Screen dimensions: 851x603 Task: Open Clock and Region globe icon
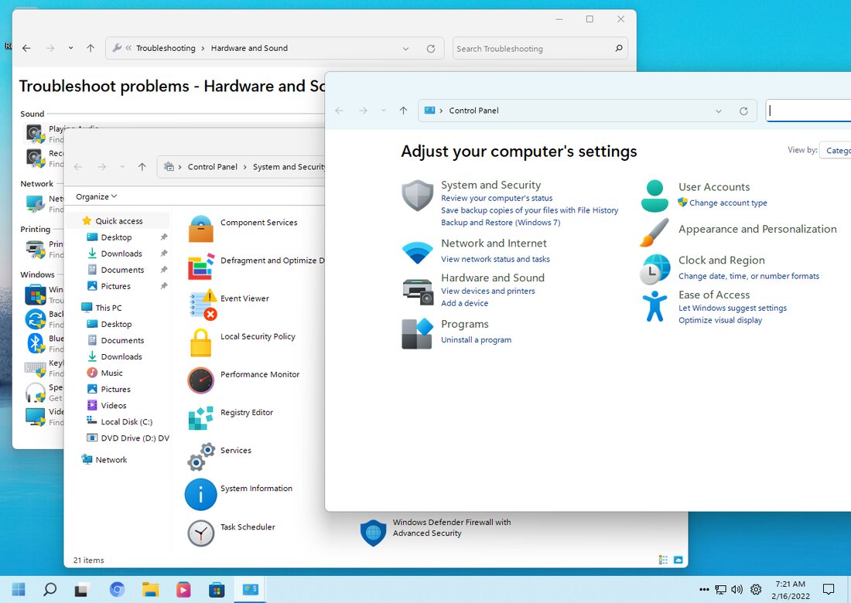654,269
